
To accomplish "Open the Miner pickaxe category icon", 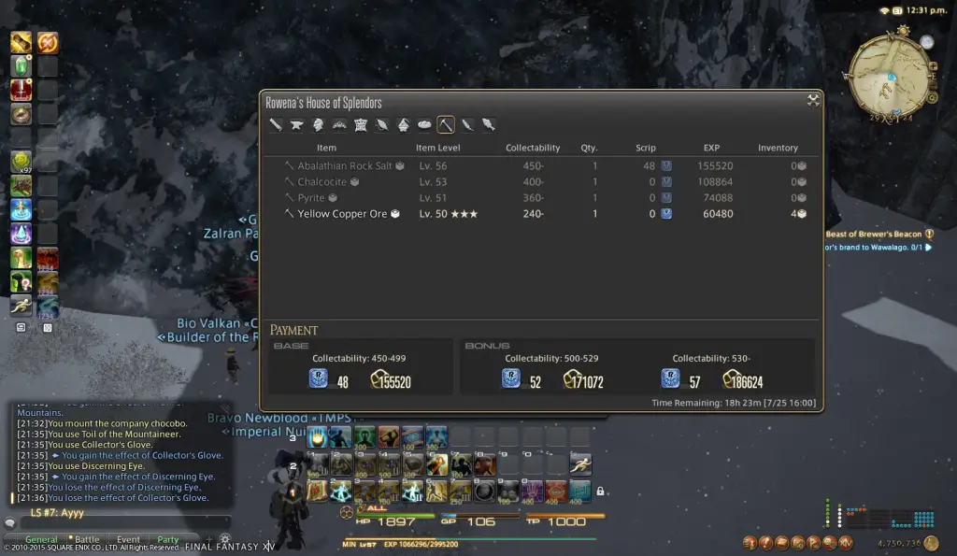I will 446,124.
